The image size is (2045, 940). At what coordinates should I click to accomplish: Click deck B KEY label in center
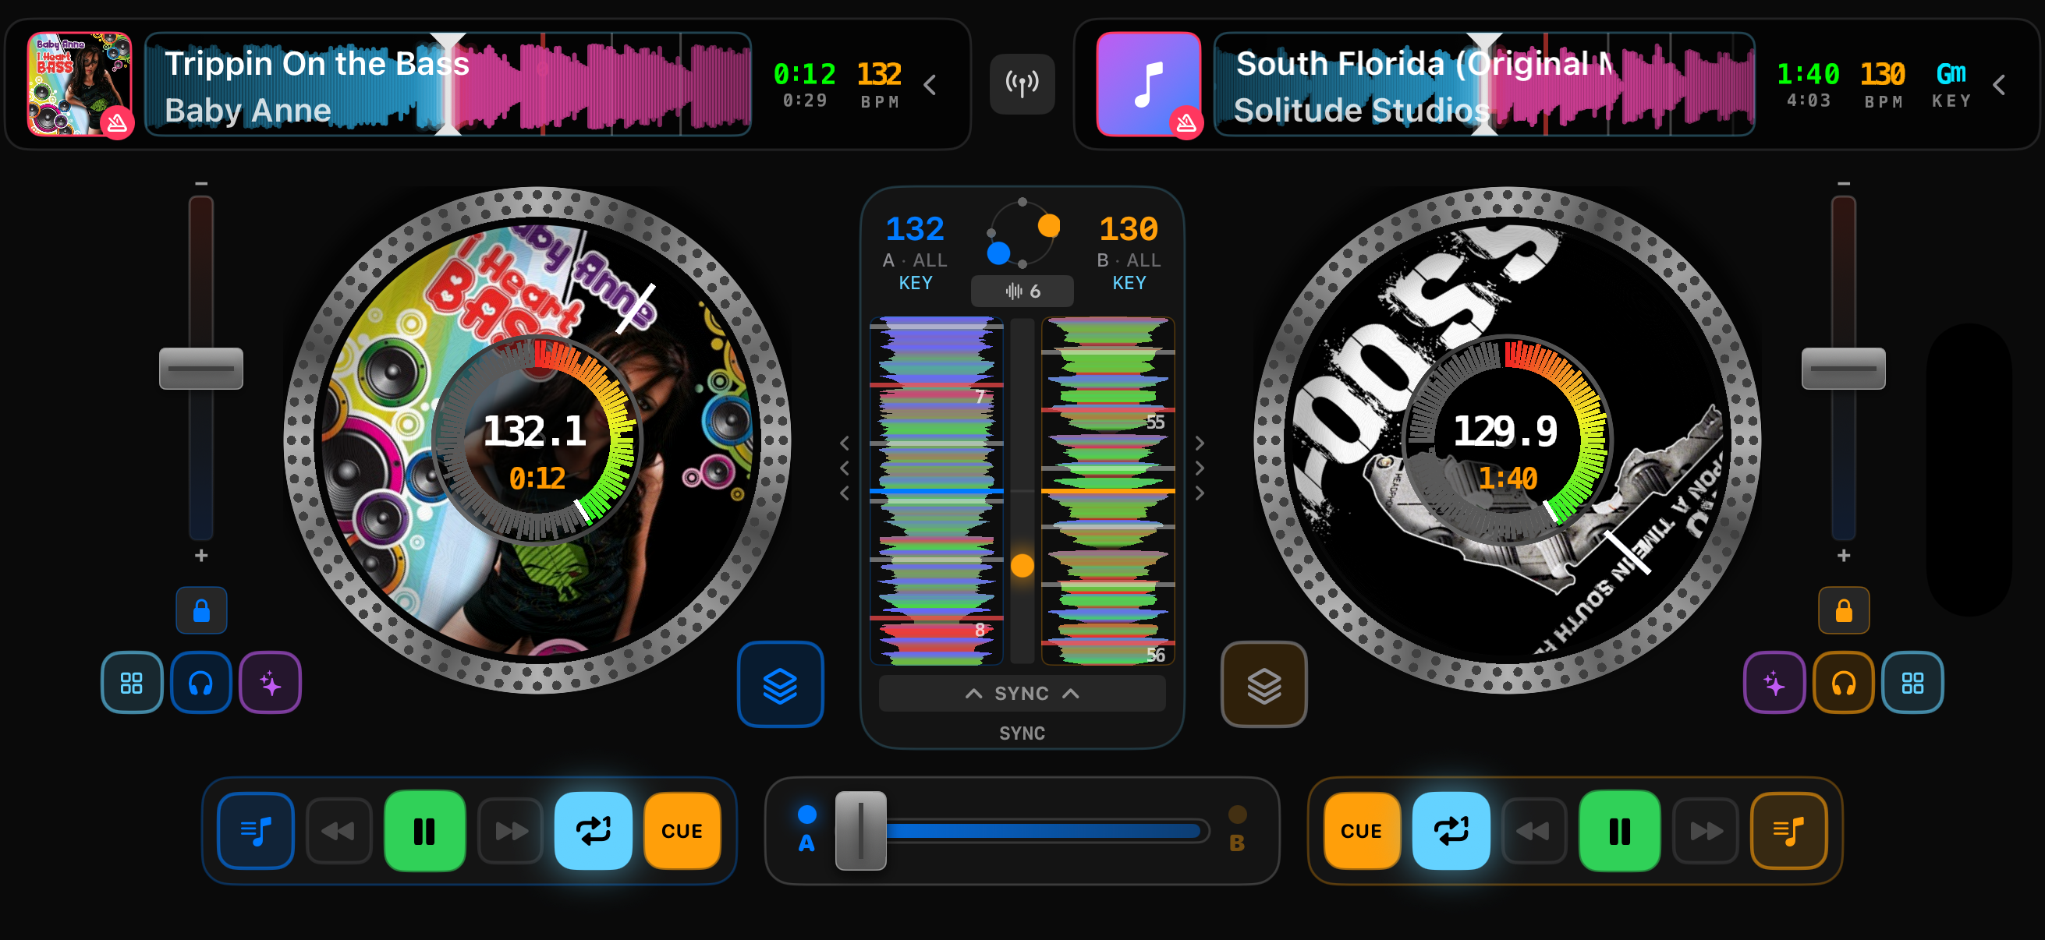pyautogui.click(x=1129, y=282)
